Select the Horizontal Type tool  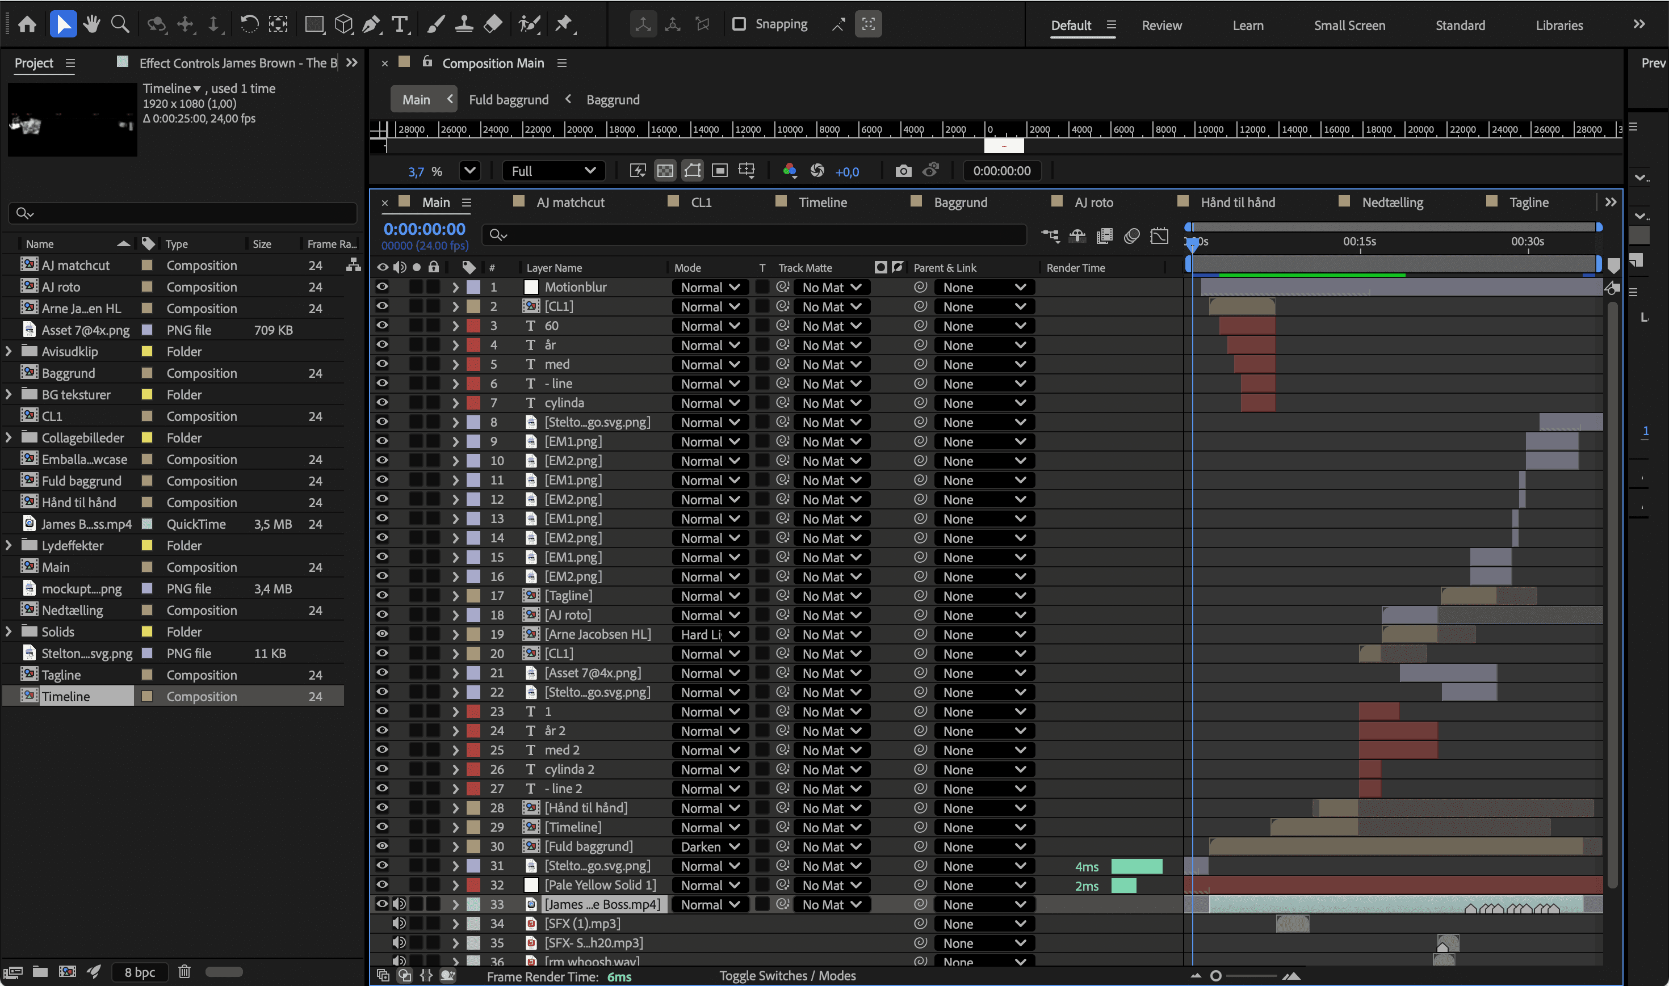[400, 24]
